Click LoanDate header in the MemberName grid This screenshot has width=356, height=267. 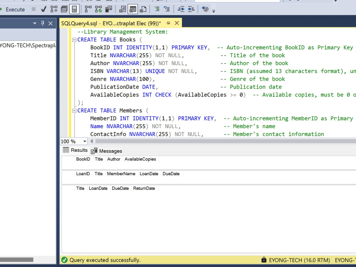click(149, 174)
